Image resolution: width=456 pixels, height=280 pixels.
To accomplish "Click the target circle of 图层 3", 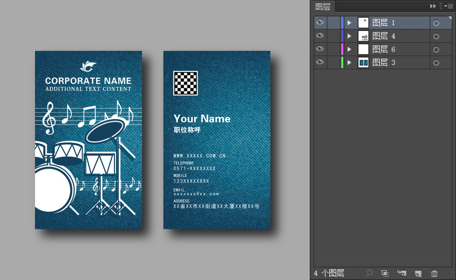I will 436,62.
